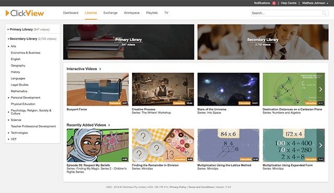
Task: Click the ClickView logo
Action: (x=25, y=13)
